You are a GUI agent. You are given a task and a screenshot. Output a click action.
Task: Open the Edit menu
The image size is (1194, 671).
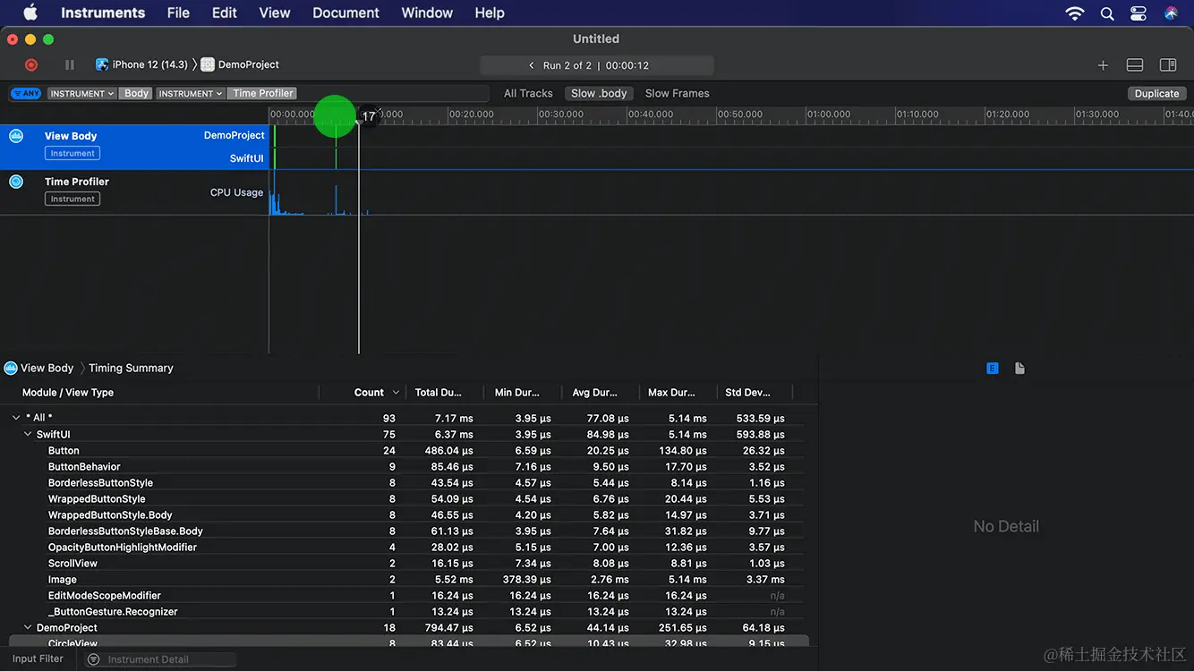click(225, 13)
